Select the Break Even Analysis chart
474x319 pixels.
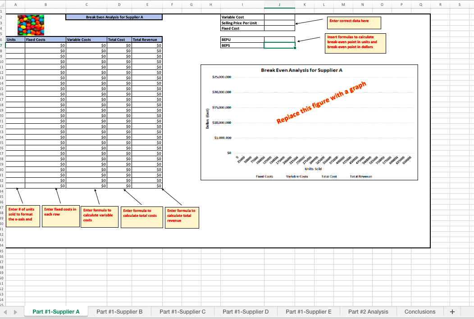pyautogui.click(x=309, y=121)
